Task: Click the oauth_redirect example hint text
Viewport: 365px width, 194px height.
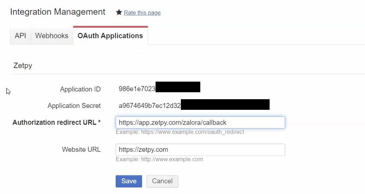Action: tap(180, 132)
